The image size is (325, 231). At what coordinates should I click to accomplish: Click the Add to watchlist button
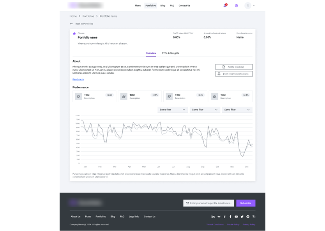(234, 67)
